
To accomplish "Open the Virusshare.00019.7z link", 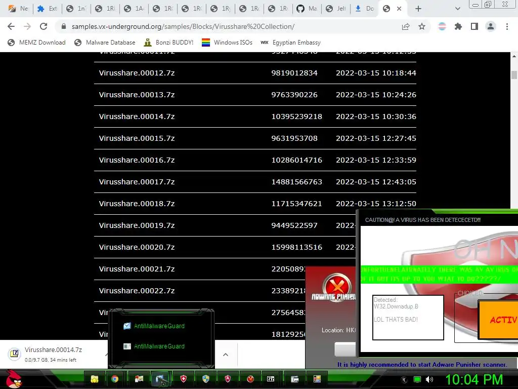I will tap(137, 225).
